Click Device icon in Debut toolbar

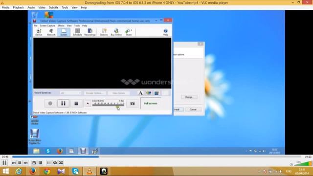[39, 32]
